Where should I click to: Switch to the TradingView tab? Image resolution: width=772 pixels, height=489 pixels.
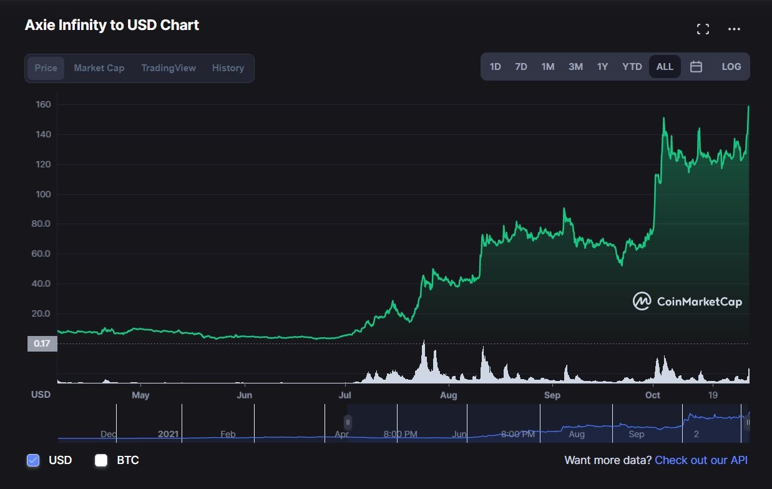pos(169,68)
